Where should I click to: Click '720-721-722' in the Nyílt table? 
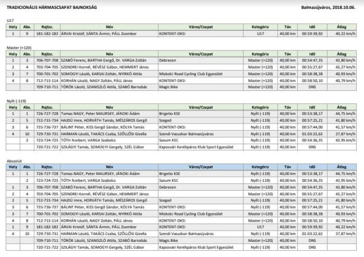click(47, 147)
